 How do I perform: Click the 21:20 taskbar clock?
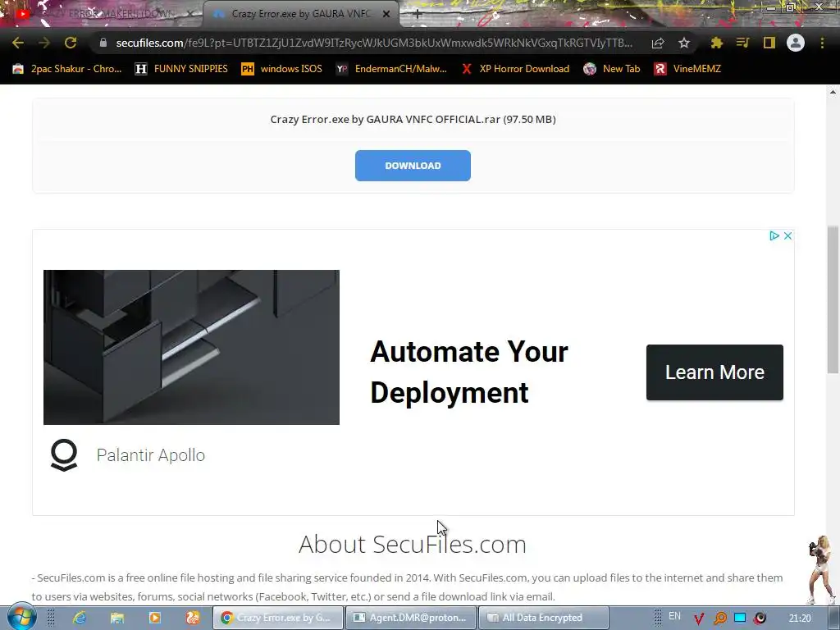tap(800, 619)
